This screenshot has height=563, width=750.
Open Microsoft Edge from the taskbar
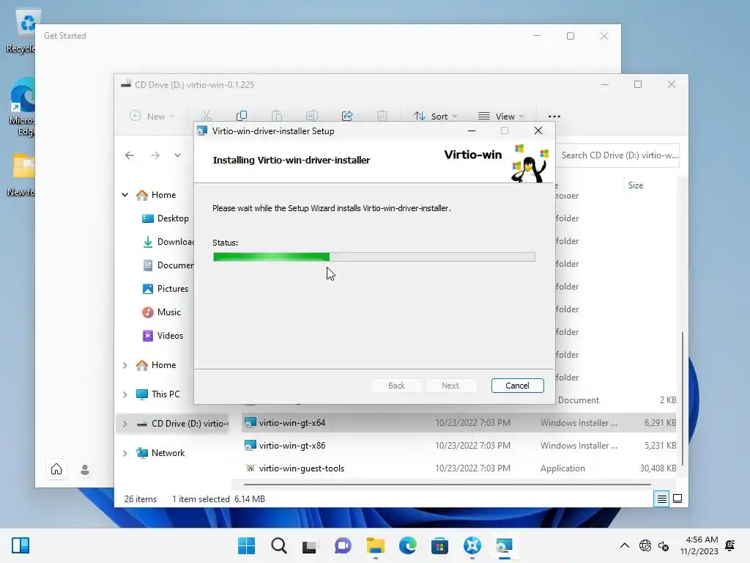point(407,545)
